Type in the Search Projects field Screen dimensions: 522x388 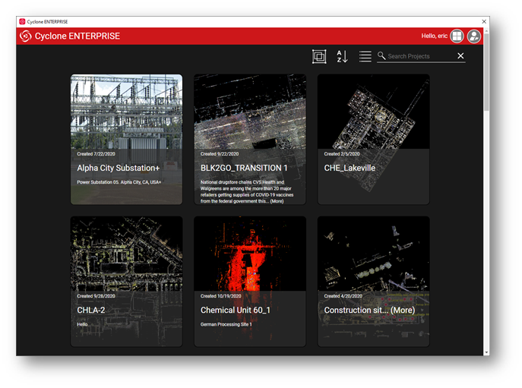click(x=420, y=56)
